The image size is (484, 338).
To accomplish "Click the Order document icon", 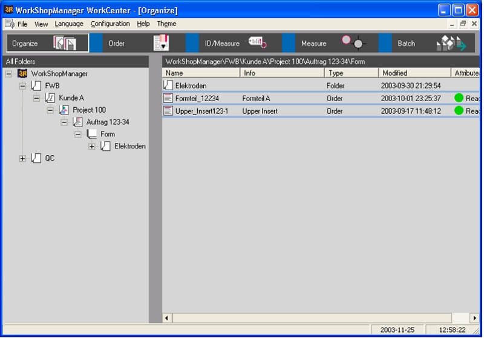I will (x=161, y=43).
